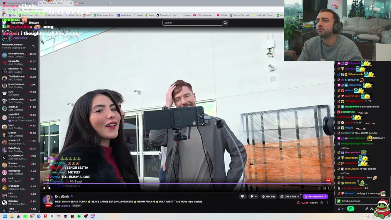Click the search magnifier button
Screen dimensions: 391x220
225,23
